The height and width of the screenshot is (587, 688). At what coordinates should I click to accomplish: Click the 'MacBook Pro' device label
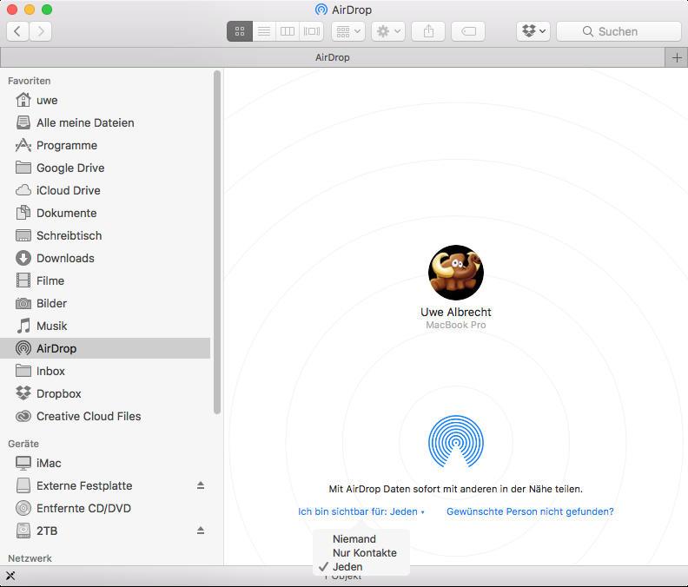click(x=456, y=325)
